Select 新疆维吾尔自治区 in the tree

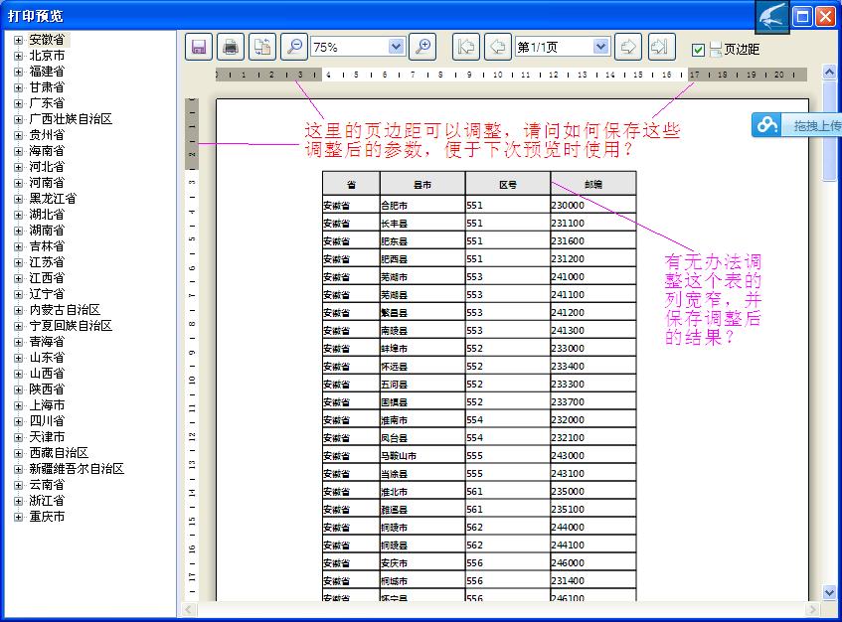[77, 469]
